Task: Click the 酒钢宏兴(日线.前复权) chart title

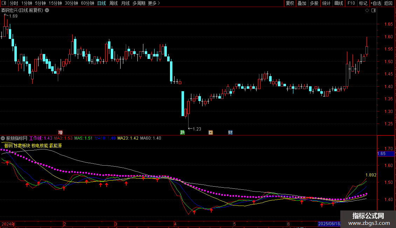Action: coord(22,11)
